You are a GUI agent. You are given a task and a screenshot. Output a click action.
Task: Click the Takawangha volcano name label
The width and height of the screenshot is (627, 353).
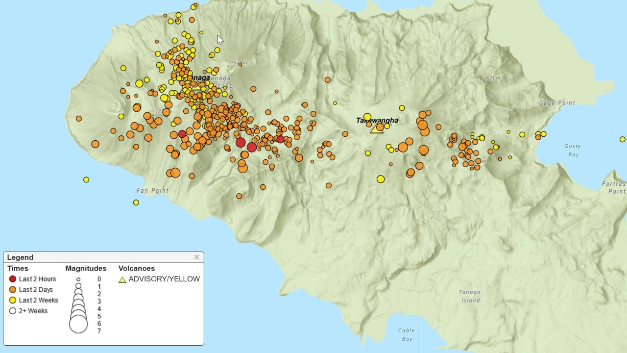point(377,121)
